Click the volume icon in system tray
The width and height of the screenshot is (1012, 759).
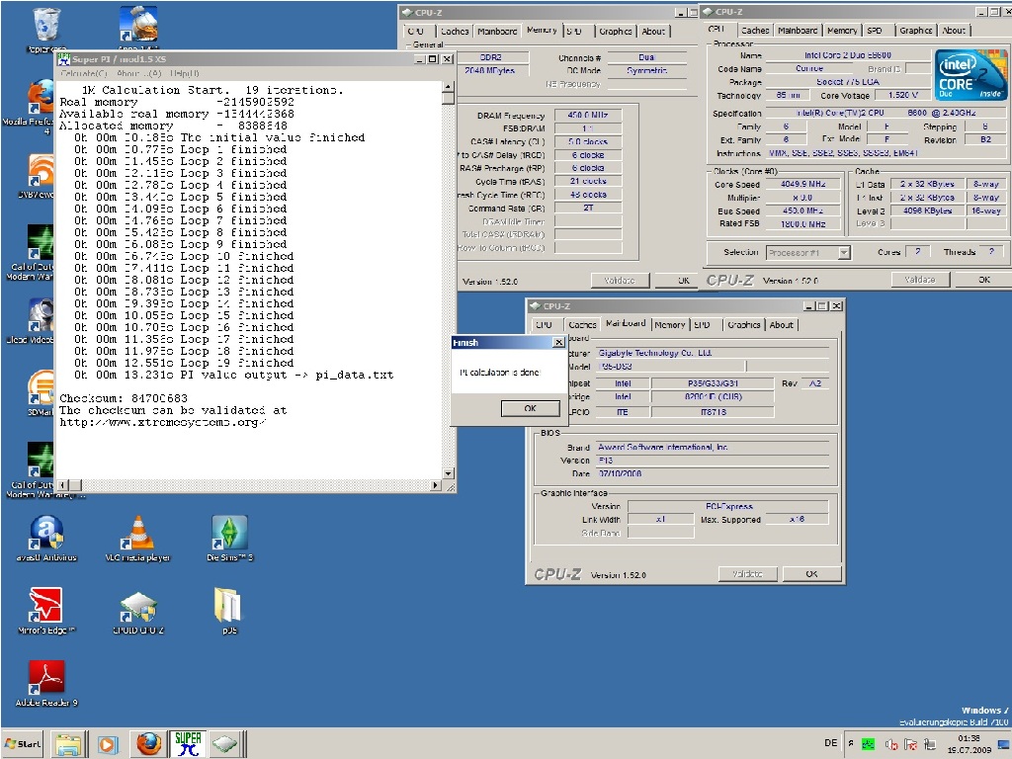(x=891, y=745)
